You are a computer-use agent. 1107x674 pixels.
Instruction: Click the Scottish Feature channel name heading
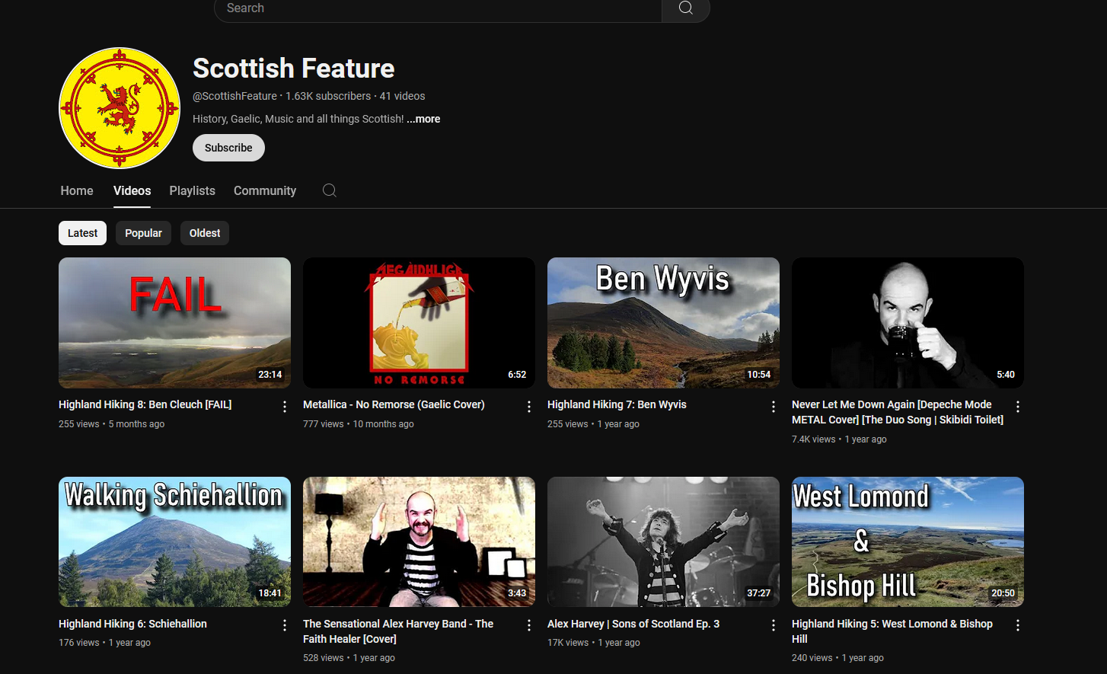(293, 69)
